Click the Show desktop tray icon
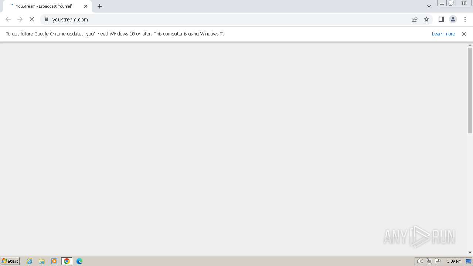Screen dimensions: 473x266 469,261
